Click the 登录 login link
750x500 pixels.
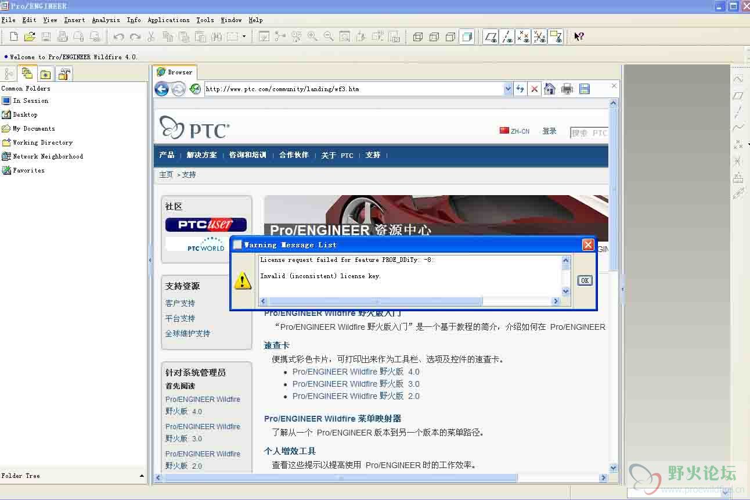549,131
